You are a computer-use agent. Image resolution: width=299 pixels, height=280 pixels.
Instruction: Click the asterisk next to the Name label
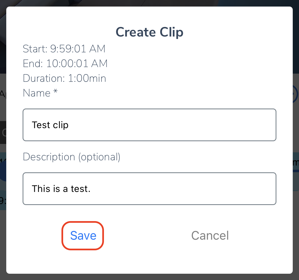[x=55, y=91]
